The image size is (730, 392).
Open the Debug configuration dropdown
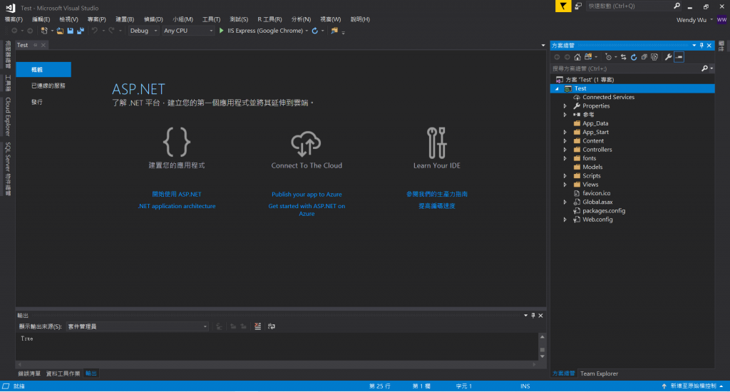pos(144,31)
